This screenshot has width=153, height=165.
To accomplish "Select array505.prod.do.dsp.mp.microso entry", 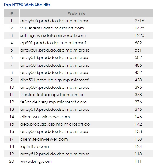I will [x=55, y=21].
